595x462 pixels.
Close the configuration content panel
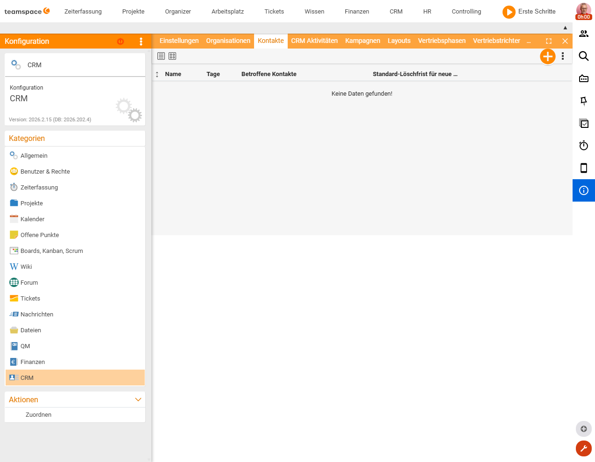(565, 41)
